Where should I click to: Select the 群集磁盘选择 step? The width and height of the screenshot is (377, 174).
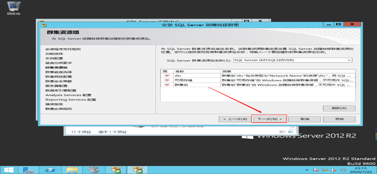click(59, 72)
